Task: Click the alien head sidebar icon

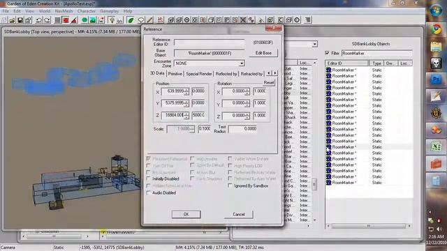Action: point(436,63)
